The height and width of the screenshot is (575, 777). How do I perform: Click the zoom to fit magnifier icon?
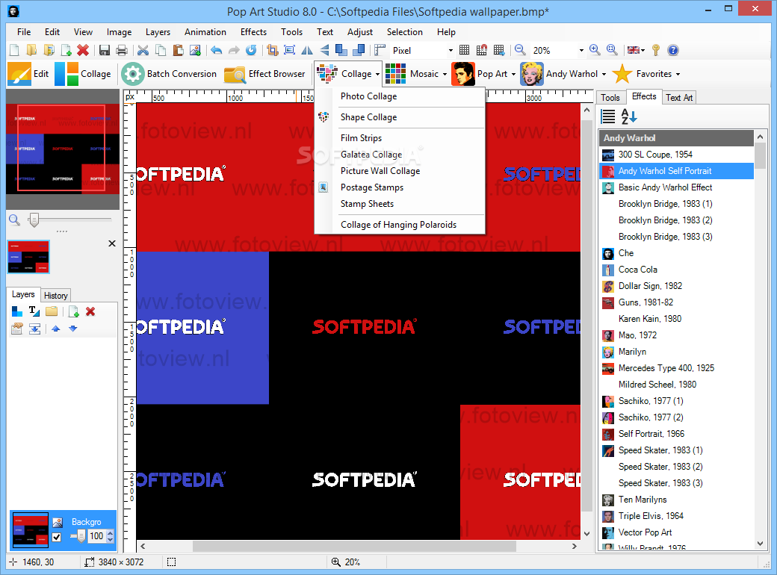(x=612, y=50)
